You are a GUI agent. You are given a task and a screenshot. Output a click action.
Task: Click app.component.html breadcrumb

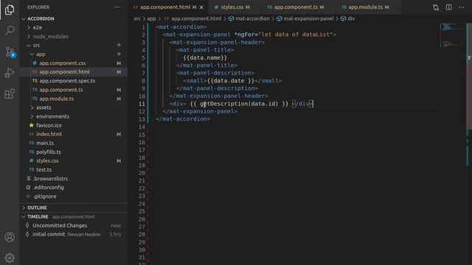pos(196,18)
